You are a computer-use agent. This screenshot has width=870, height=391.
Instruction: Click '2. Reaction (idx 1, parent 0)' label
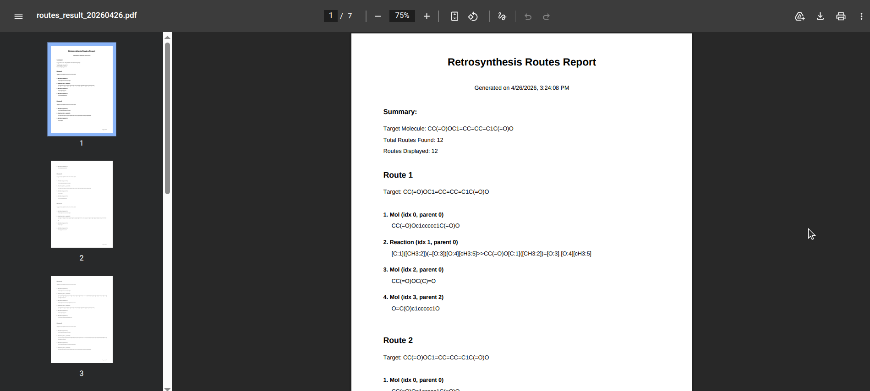[421, 242]
